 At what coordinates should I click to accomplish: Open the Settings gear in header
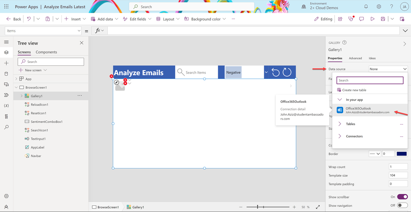pyautogui.click(x=379, y=7)
